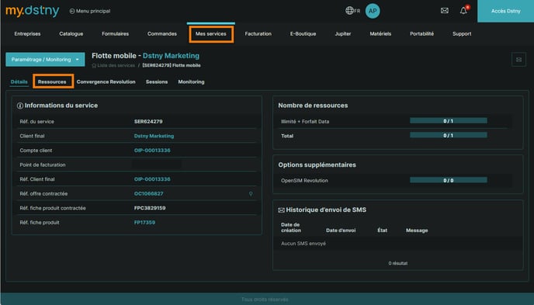Open the notifications bell icon

pyautogui.click(x=463, y=11)
